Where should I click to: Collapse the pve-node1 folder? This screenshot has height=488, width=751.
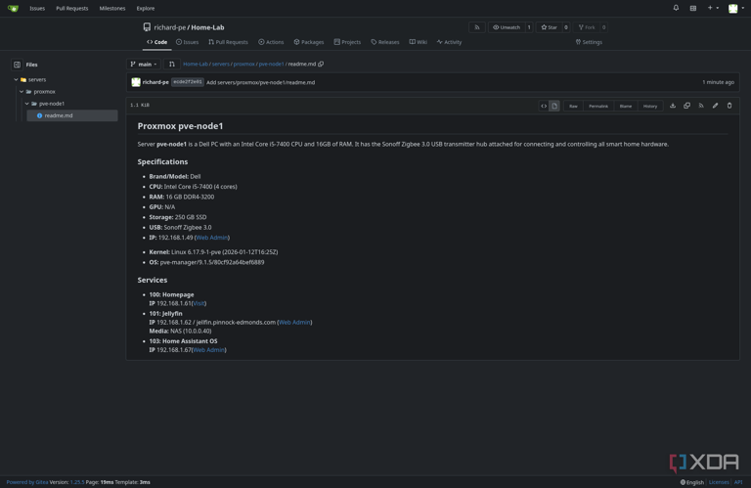(x=26, y=104)
